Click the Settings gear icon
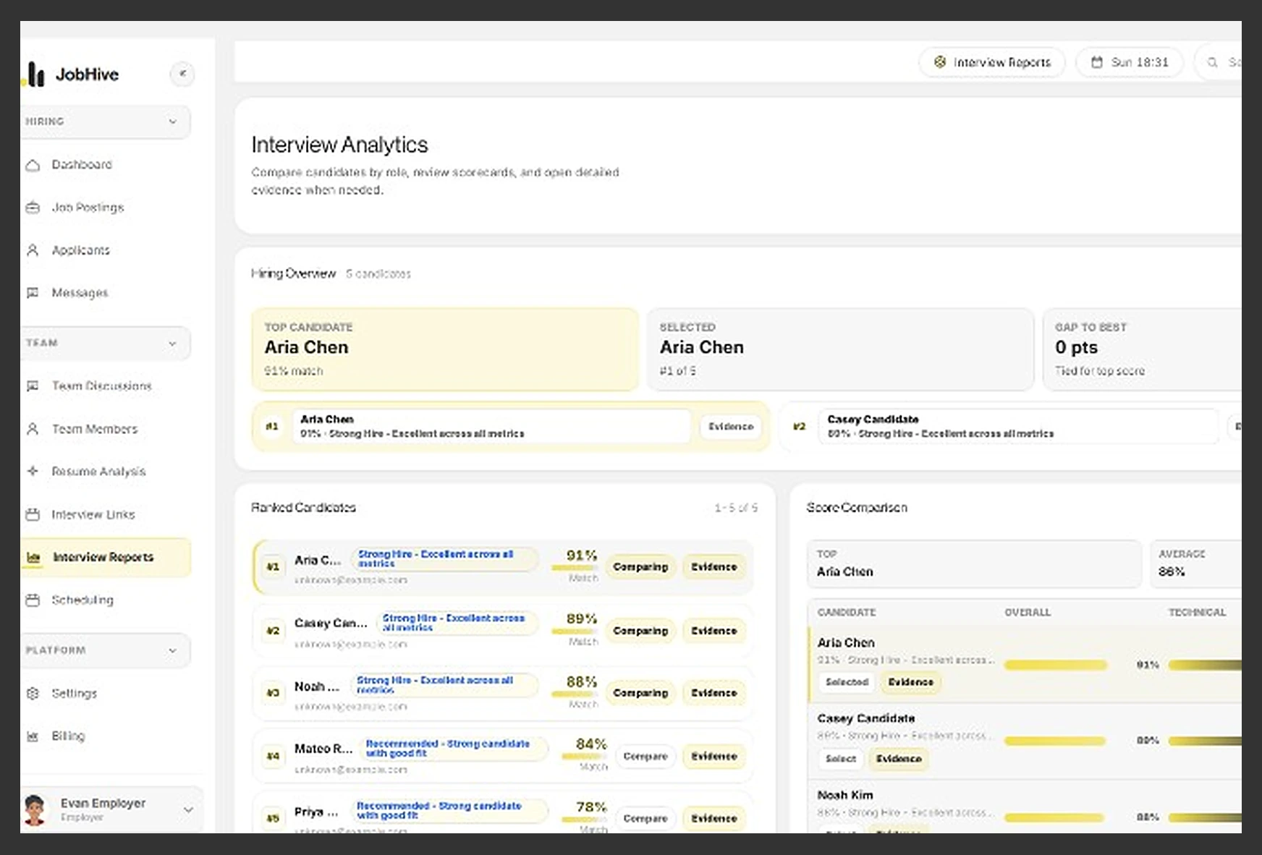 (x=33, y=694)
